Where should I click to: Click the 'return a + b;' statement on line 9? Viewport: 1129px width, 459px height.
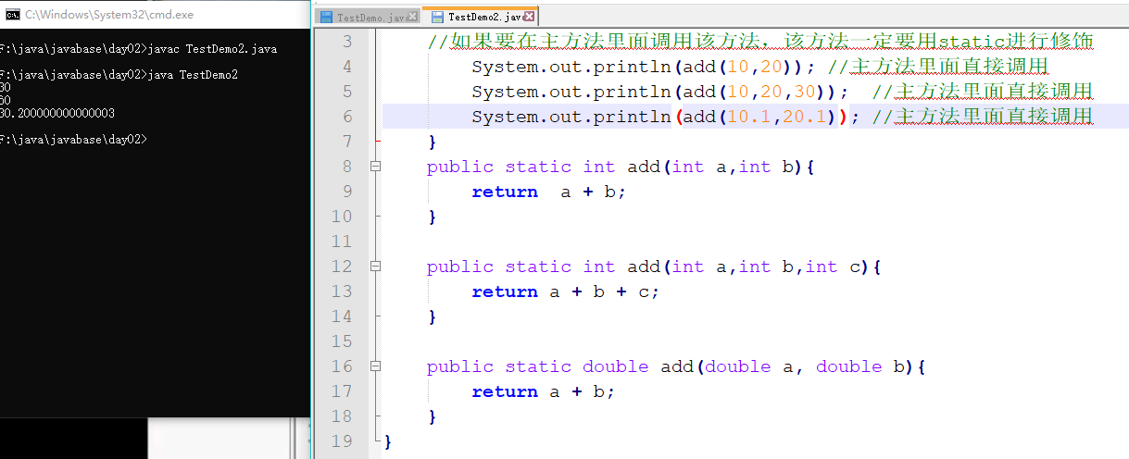point(549,192)
